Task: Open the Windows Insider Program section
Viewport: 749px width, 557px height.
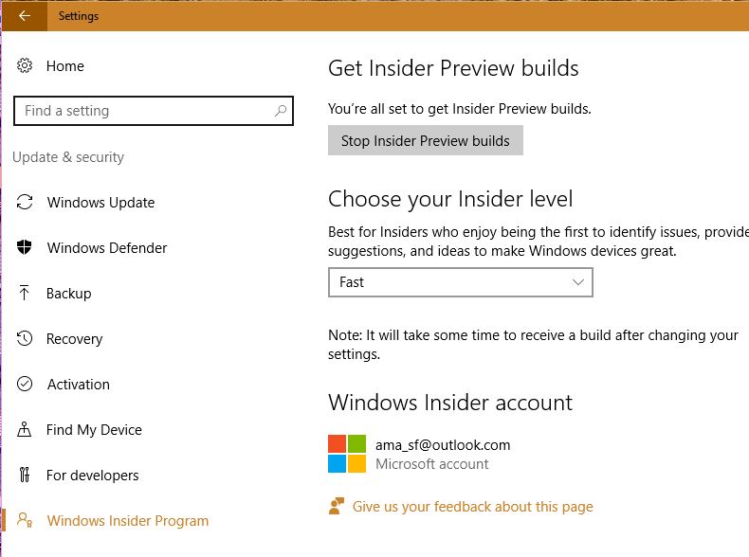Action: [x=128, y=521]
